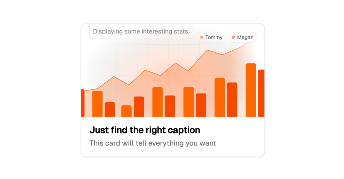The height and width of the screenshot is (179, 344).
Task: Click the dark bar right of the shortest bar
Action: click(x=139, y=107)
